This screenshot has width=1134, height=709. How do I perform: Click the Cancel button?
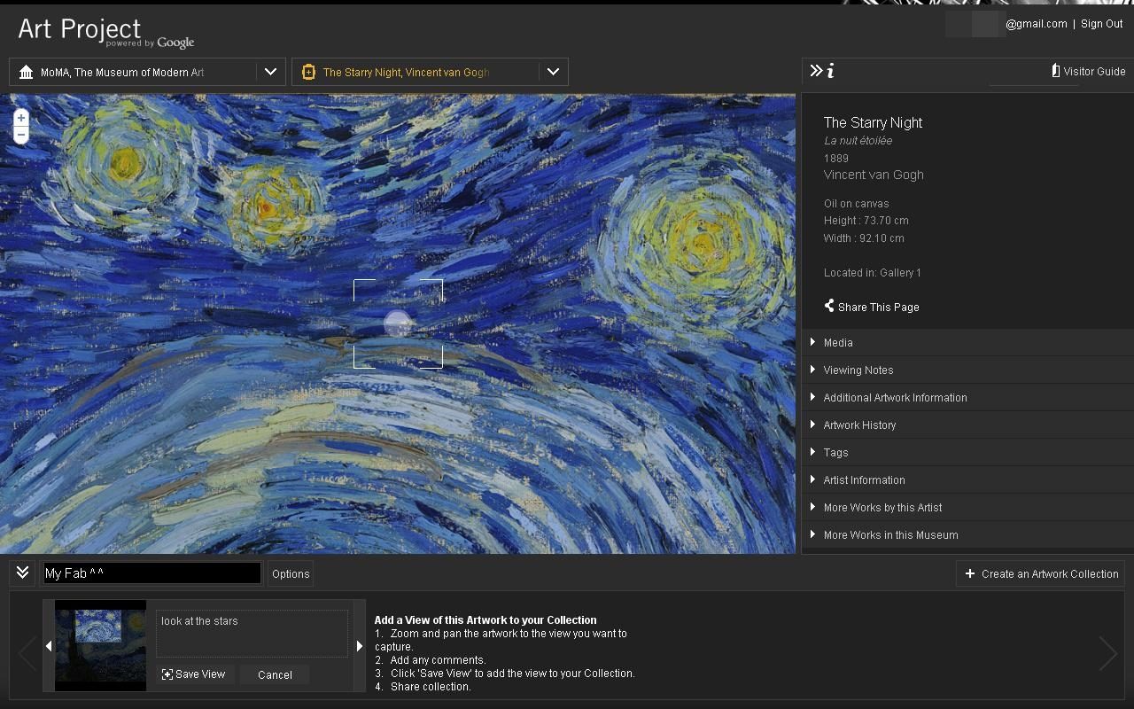275,674
